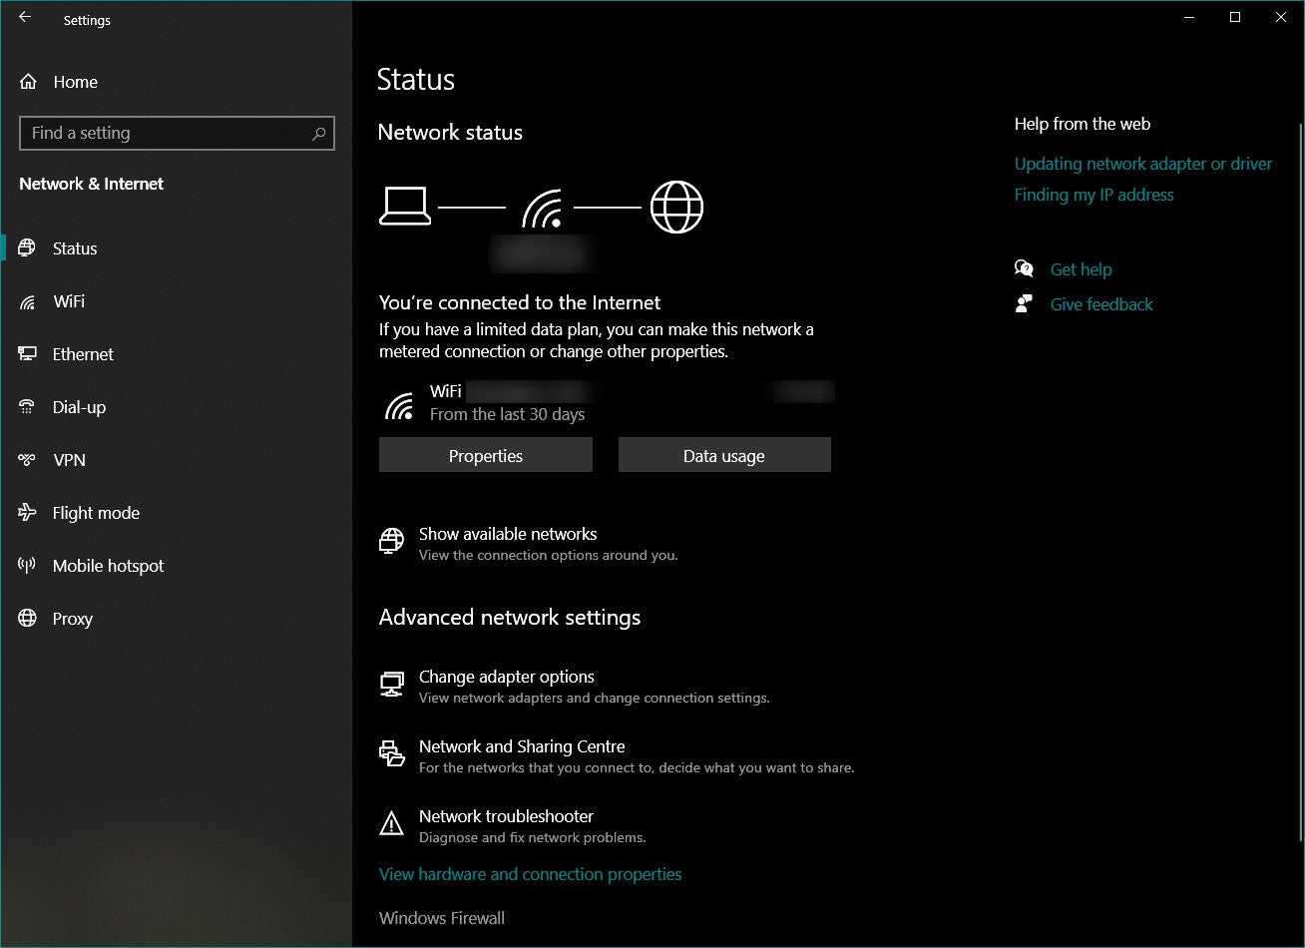The width and height of the screenshot is (1305, 948).
Task: Click the Home house icon
Action: (x=28, y=82)
